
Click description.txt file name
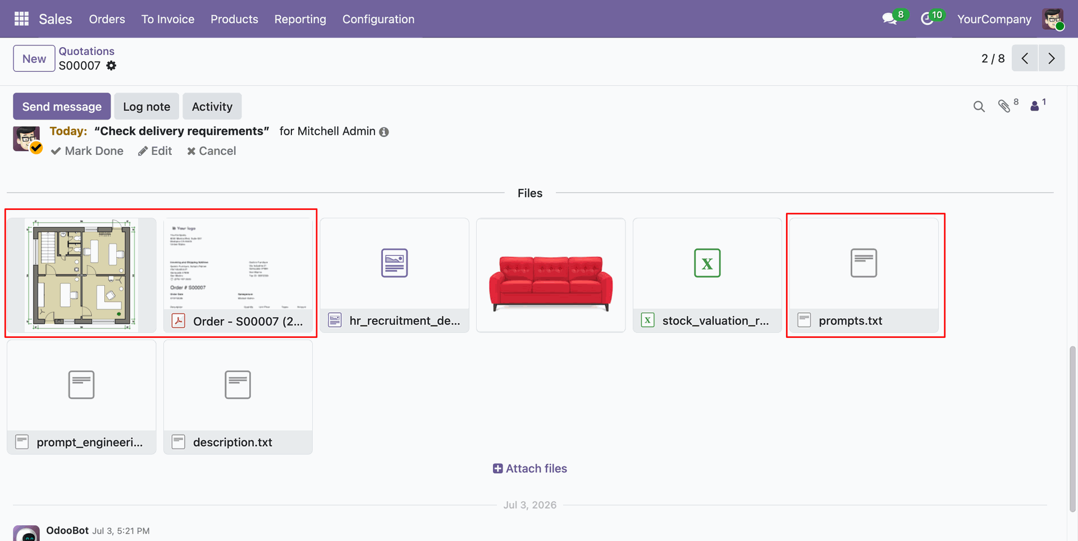pos(232,442)
